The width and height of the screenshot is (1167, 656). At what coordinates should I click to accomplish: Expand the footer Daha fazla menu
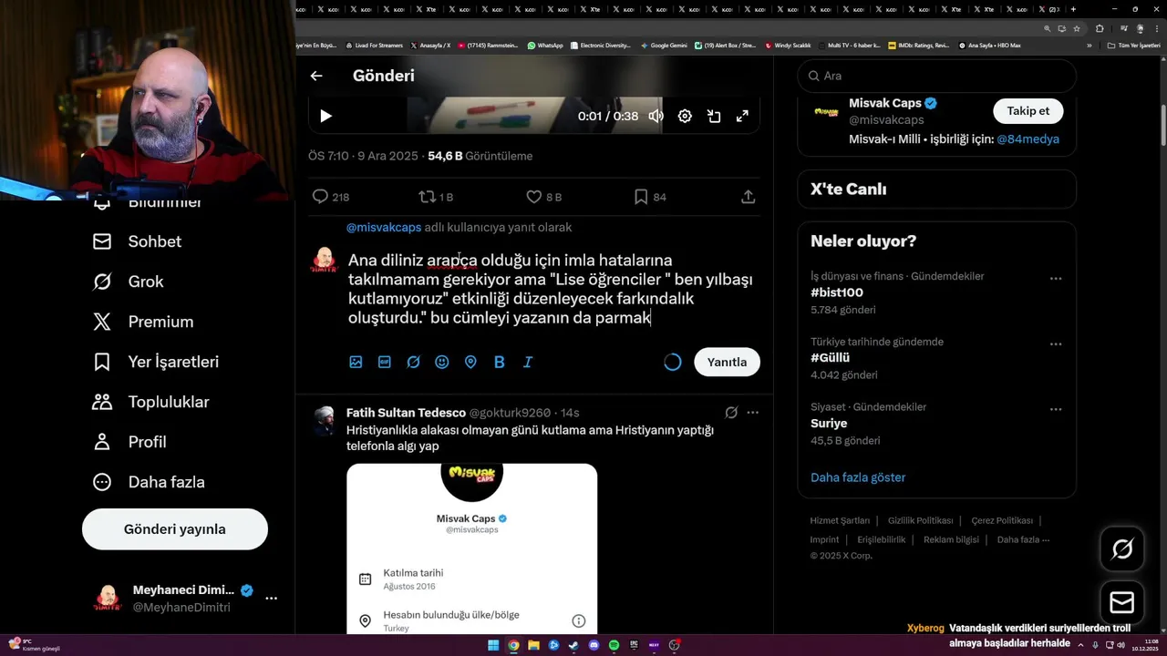[x=1023, y=539]
